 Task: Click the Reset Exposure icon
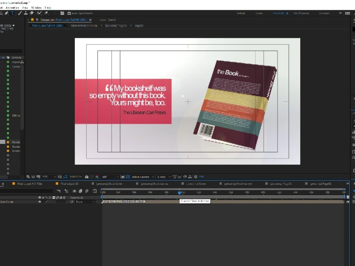pyautogui.click(x=196, y=177)
